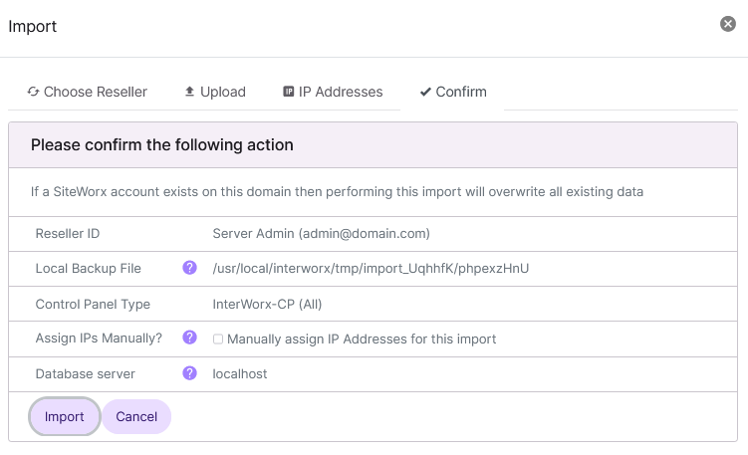Click the localhost database server value
748x455 pixels.
[x=240, y=373]
